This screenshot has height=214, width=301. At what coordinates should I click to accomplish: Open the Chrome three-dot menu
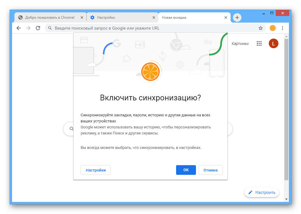point(282,28)
